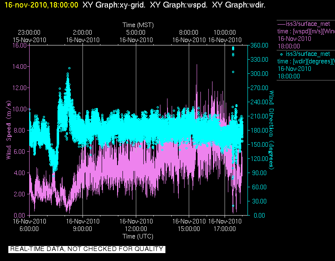335x261 pixels.
Task: Click the 360.00 wind direction tick label
Action: click(259, 45)
